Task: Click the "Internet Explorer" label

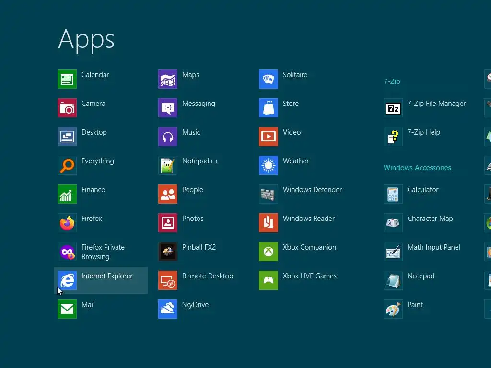Action: click(x=107, y=276)
